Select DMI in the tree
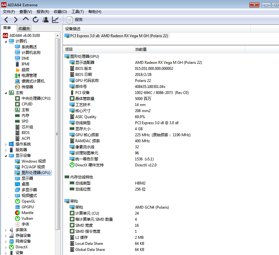The image size is (279, 255). click(x=25, y=58)
